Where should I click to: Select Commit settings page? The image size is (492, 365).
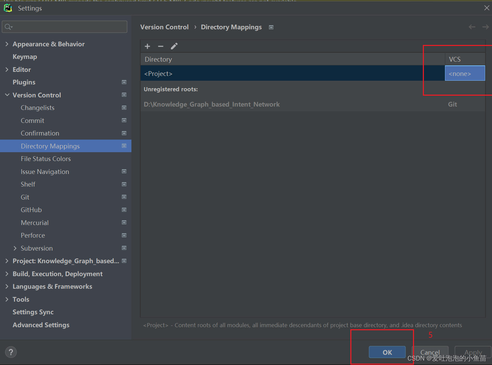(x=32, y=121)
